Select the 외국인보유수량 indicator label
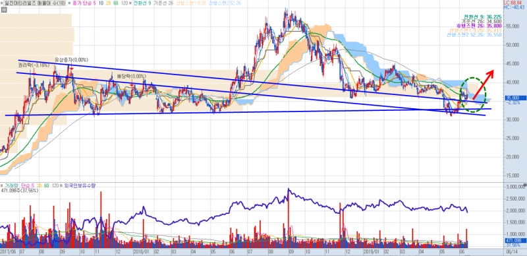Viewport: 527px width, 256px height. coord(80,185)
